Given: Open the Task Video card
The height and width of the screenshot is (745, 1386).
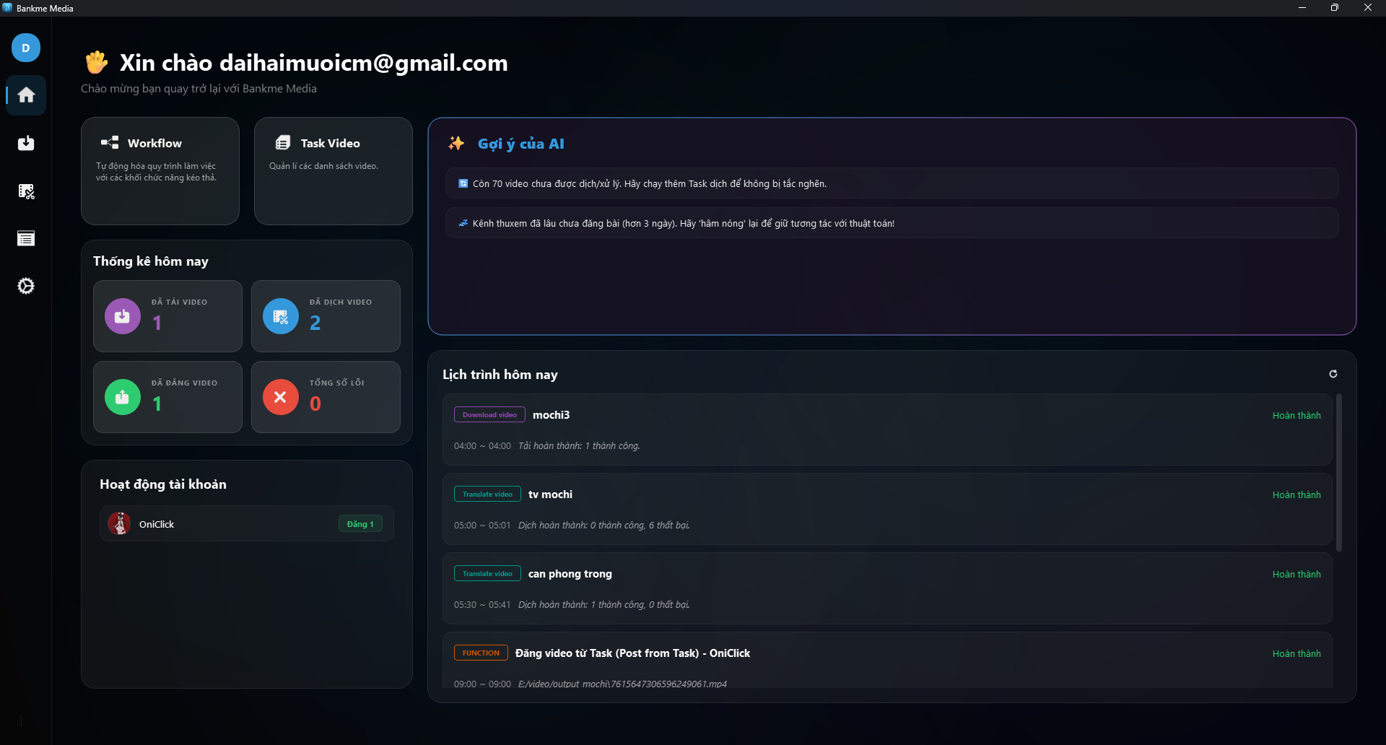Looking at the screenshot, I should click(333, 171).
